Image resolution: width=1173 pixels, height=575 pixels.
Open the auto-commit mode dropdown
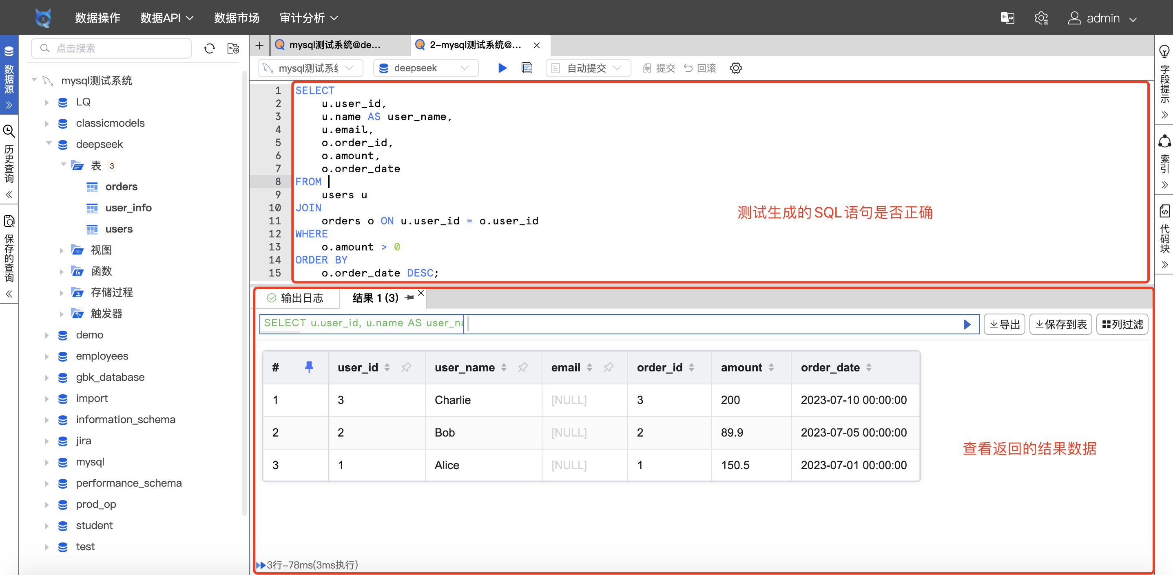pos(588,68)
